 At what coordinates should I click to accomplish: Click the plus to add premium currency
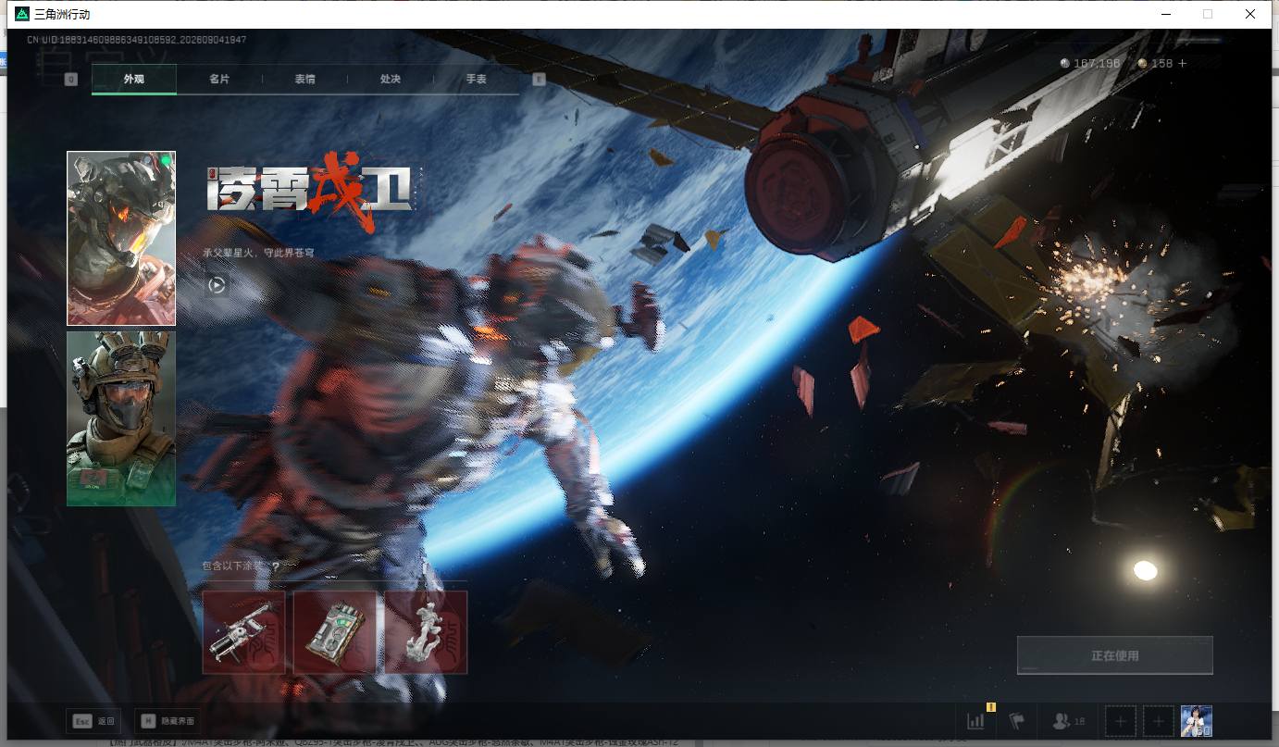coord(1182,63)
